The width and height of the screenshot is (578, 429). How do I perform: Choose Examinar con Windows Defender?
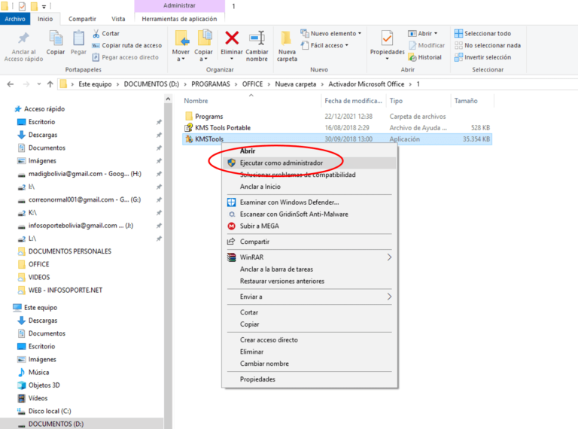tap(309, 202)
